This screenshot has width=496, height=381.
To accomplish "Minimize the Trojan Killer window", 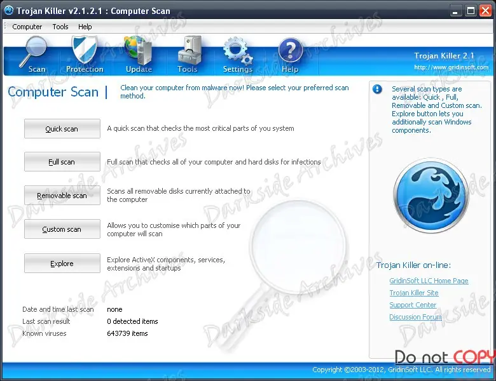I will [455, 11].
